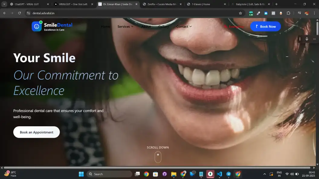Open the tab search dropdown arrow
Viewport: 319px width, 179px height.
(4, 4)
